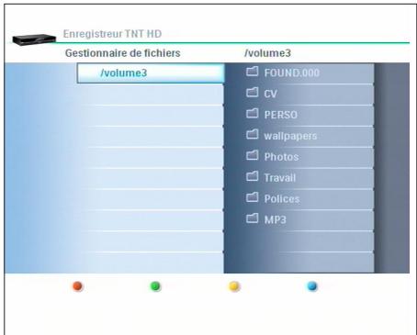The image size is (417, 335).
Task: Select the highlighted /volume3 entry in left list
Action: pyautogui.click(x=151, y=73)
